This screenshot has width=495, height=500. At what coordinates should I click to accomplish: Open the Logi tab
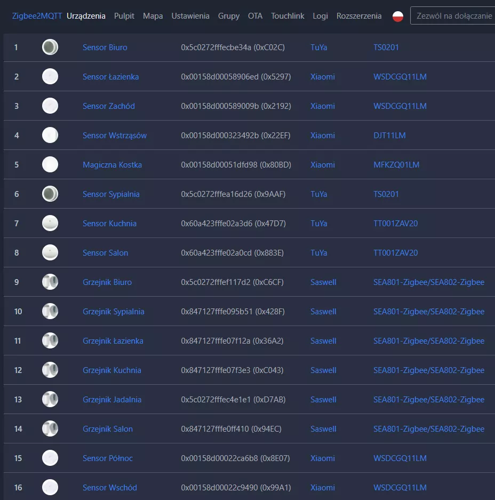point(320,16)
